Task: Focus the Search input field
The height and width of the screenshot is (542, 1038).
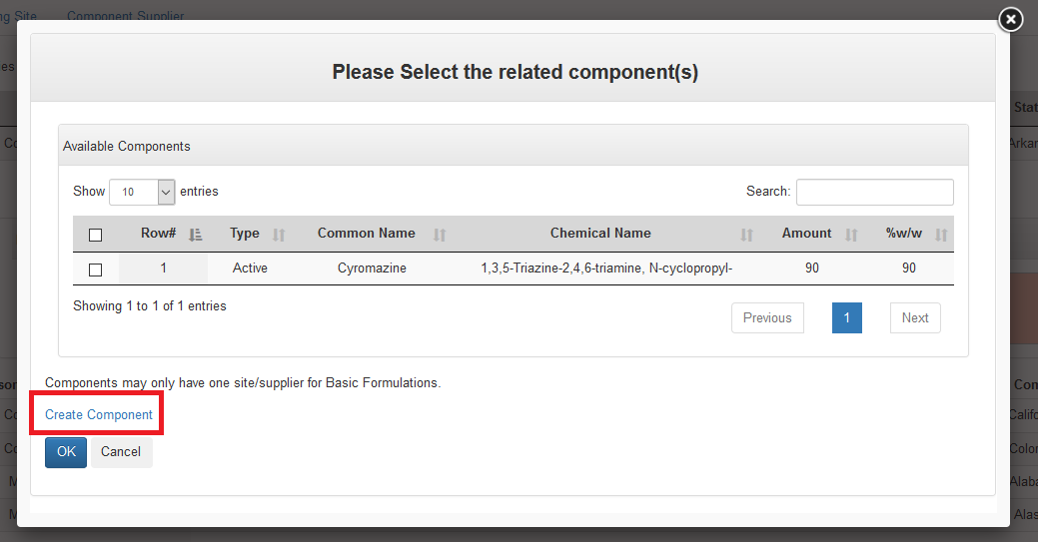Action: pos(874,192)
